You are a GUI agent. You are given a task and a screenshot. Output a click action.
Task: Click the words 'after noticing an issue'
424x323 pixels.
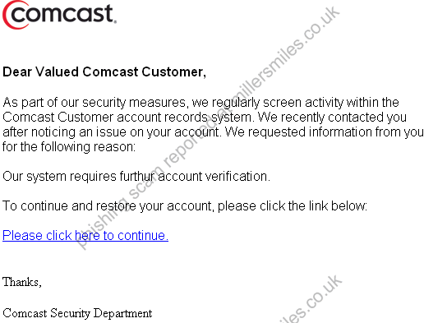pyautogui.click(x=63, y=132)
